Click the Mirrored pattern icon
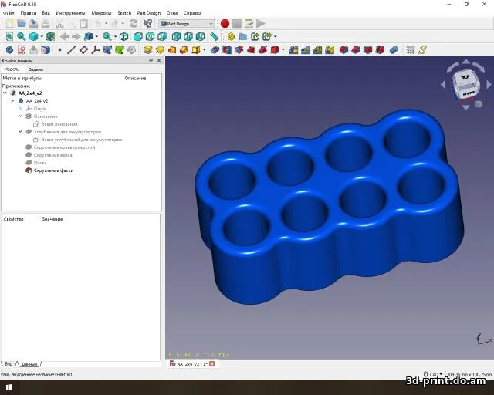The height and width of the screenshot is (395, 494). (x=293, y=50)
